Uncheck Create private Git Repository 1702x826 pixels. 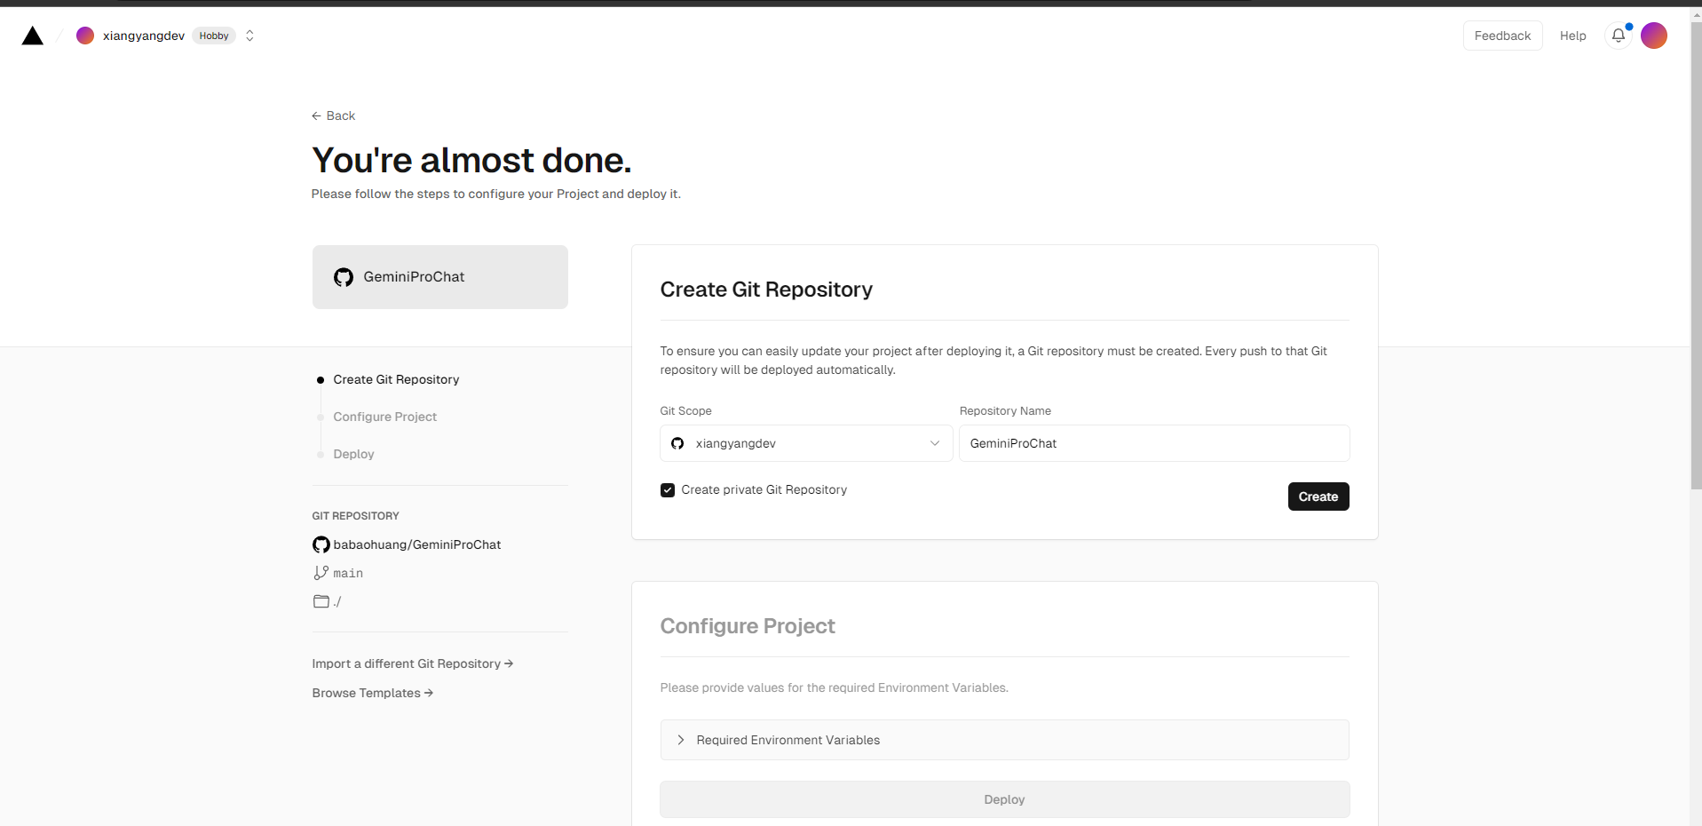668,490
